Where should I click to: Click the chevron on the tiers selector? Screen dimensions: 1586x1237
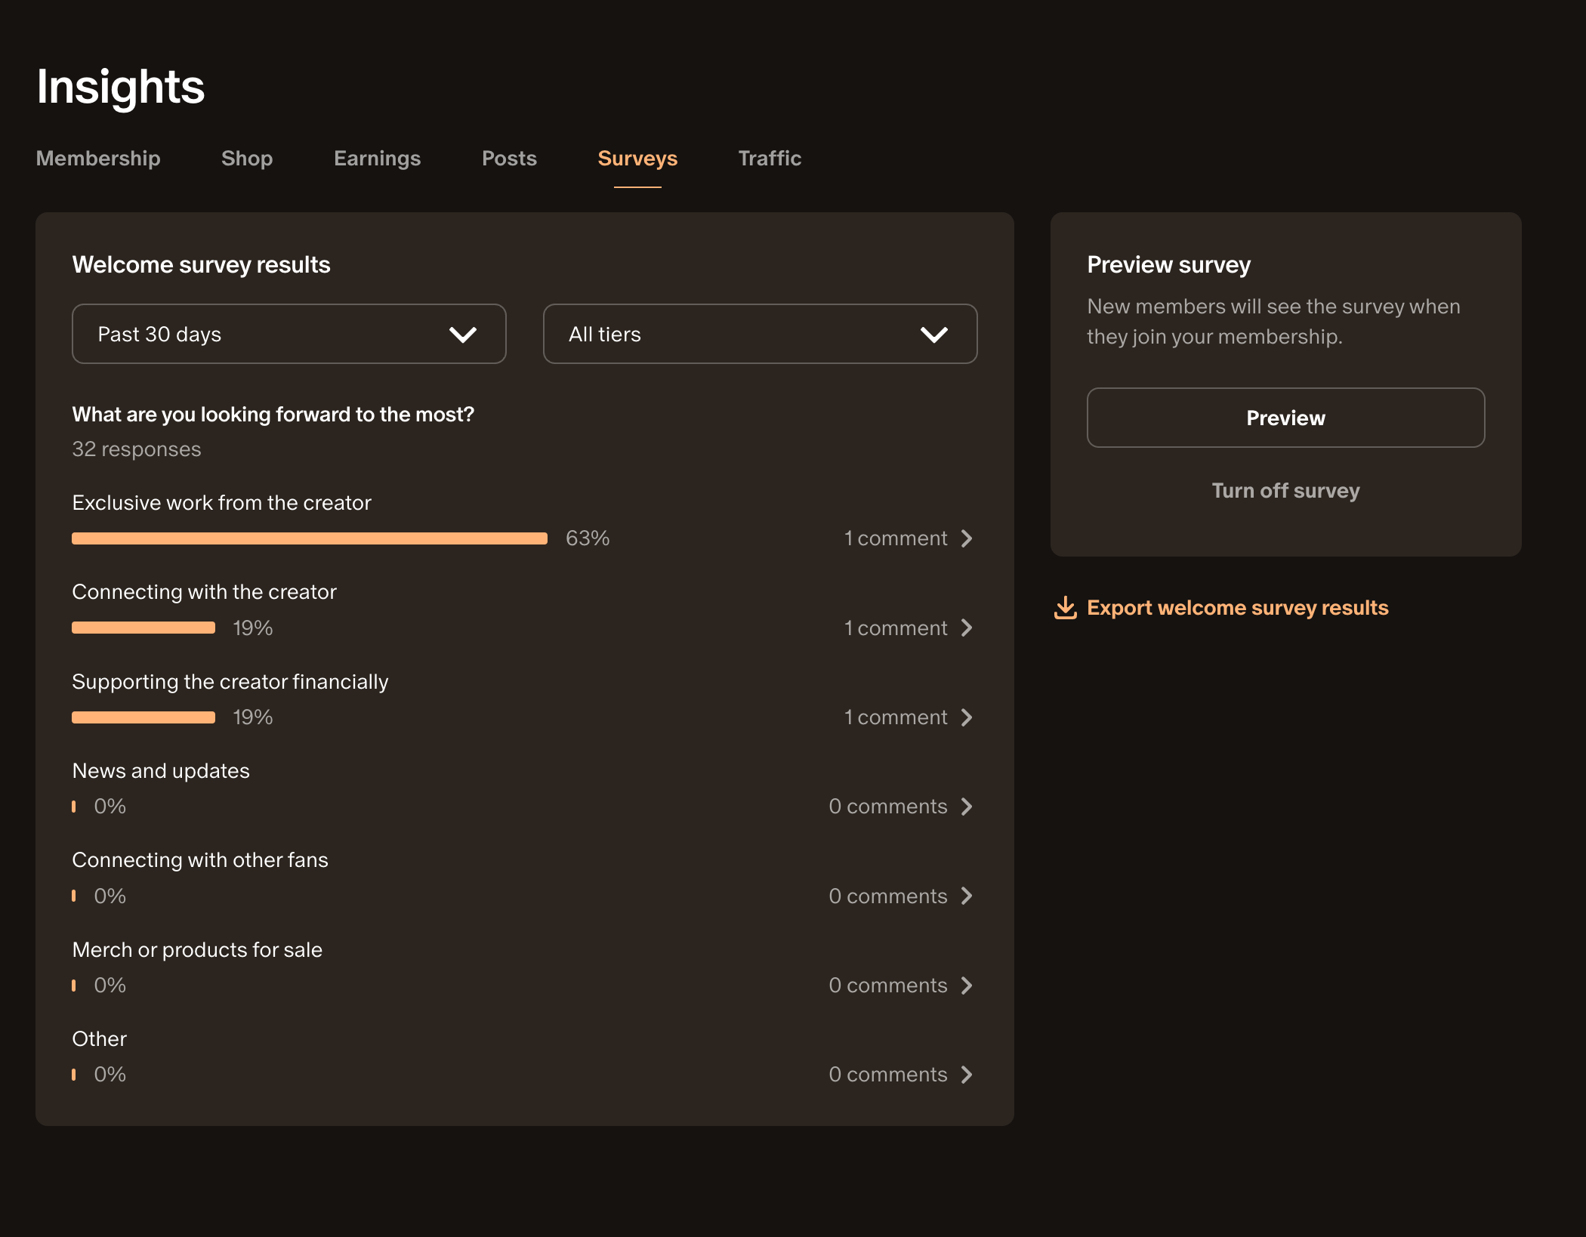(x=934, y=333)
